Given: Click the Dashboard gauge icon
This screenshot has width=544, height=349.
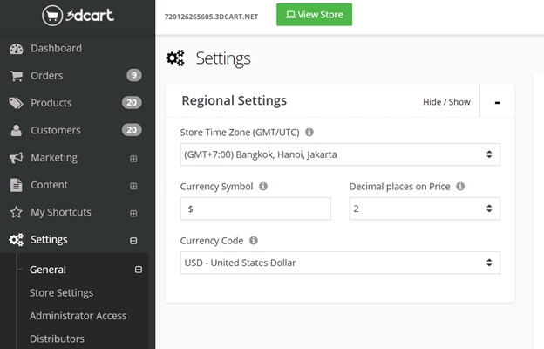Looking at the screenshot, I should (16, 48).
